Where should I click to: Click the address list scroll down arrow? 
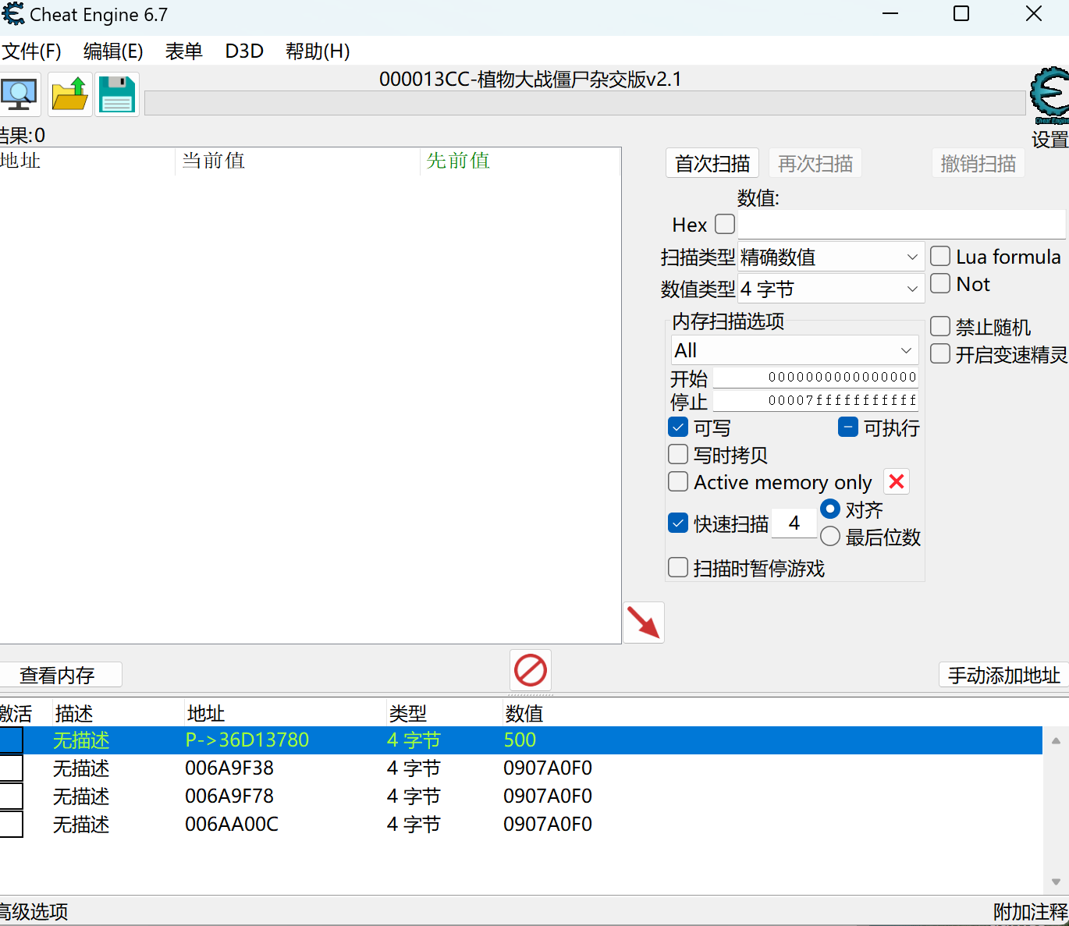pos(1055,882)
